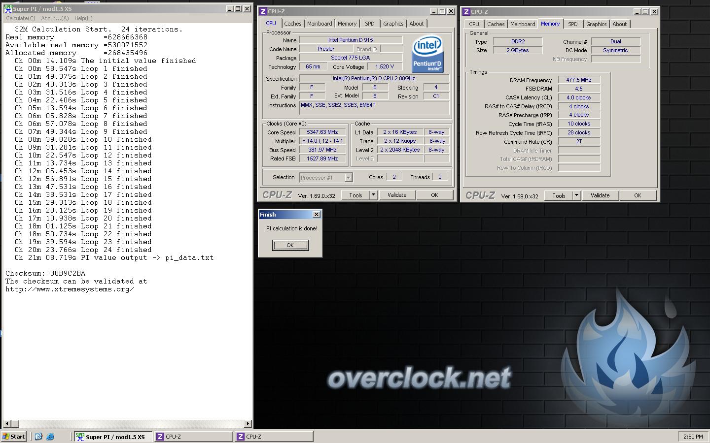Click Row Refresh Cycle Time 28 clocks value

(x=579, y=132)
